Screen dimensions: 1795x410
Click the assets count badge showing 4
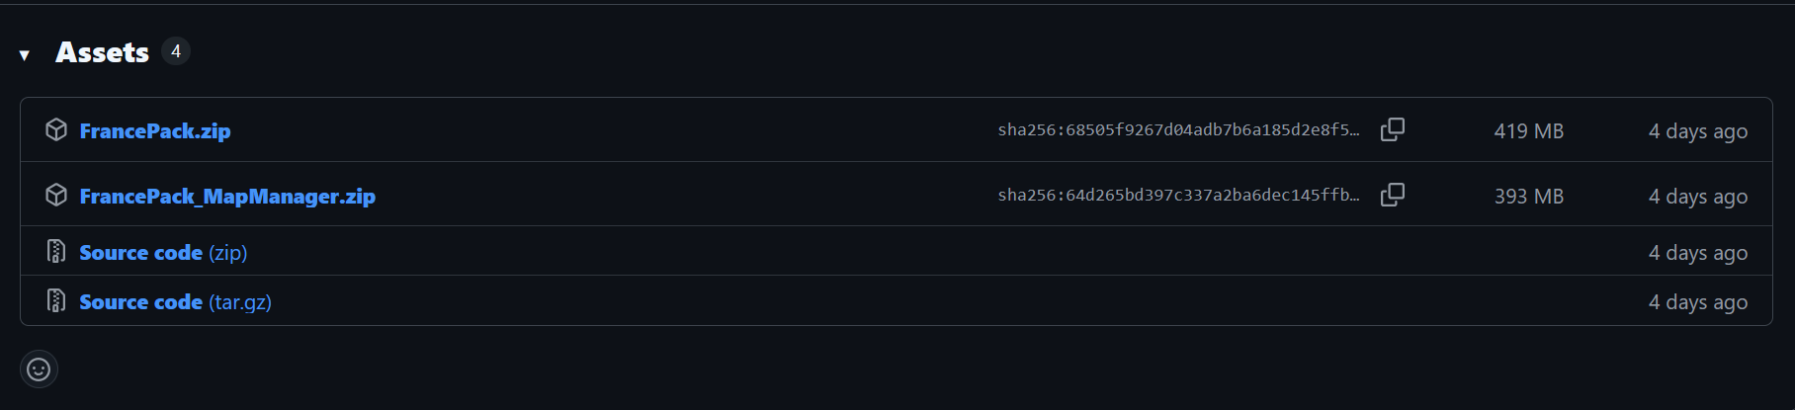176,51
